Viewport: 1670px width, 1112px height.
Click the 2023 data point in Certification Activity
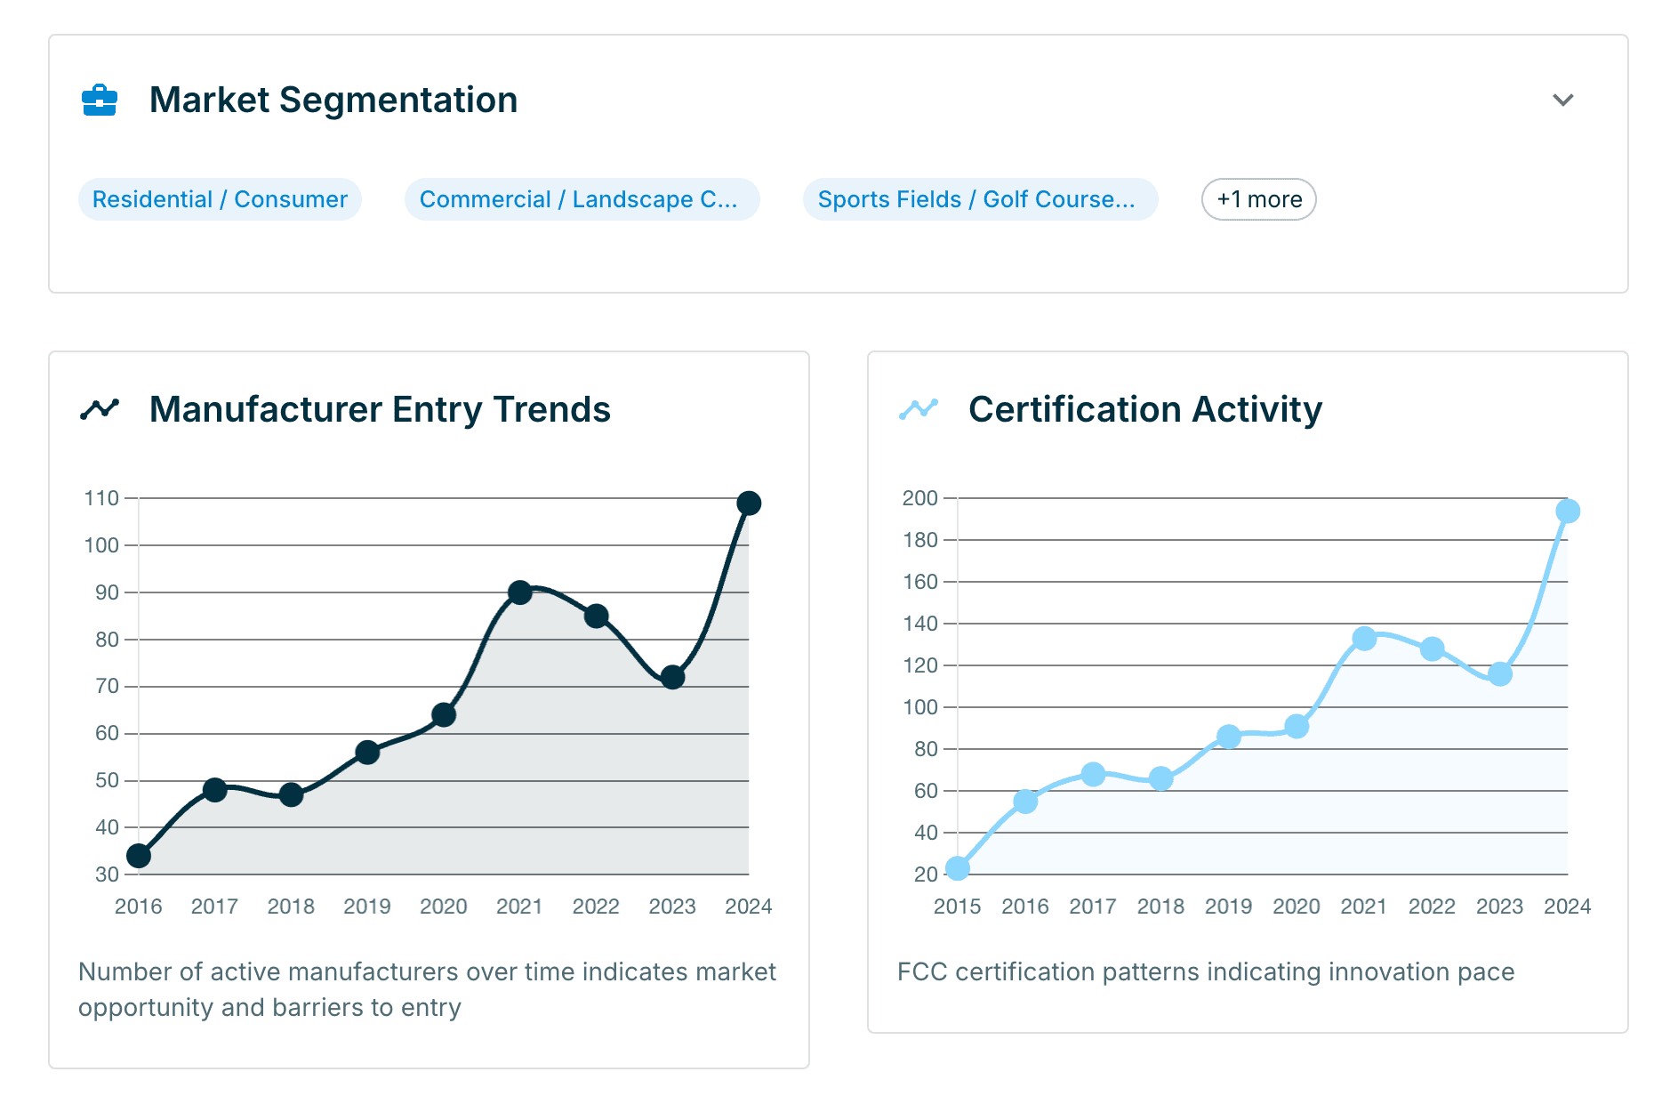click(x=1500, y=674)
